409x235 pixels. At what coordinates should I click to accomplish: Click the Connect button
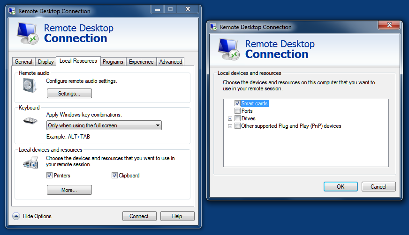(139, 216)
